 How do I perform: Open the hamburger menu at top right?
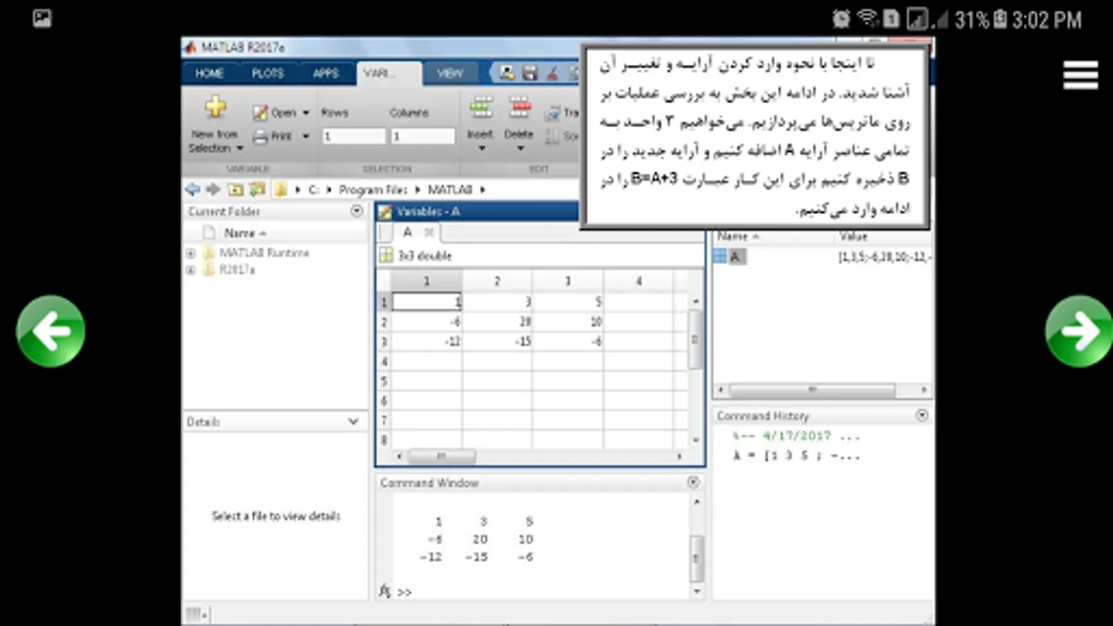pyautogui.click(x=1080, y=75)
